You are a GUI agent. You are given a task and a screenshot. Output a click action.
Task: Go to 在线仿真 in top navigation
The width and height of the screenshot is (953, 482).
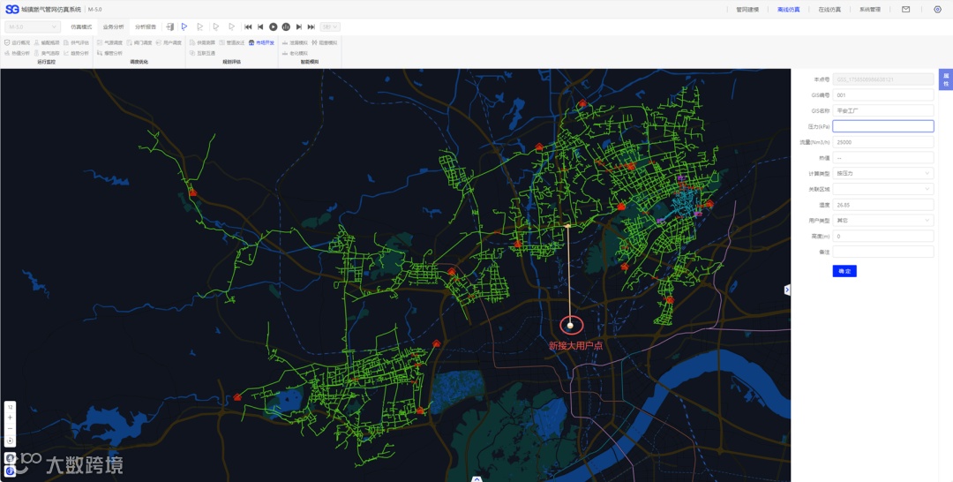click(x=829, y=9)
